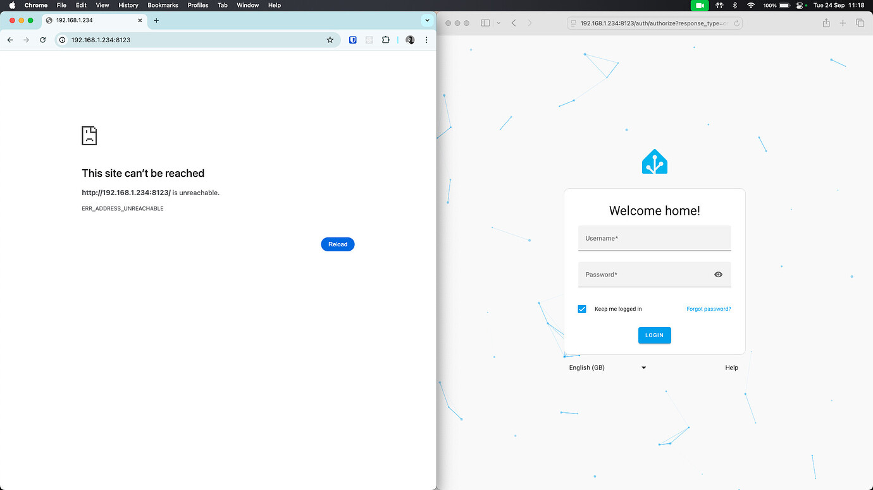Open the Forgot password link
Screen dimensions: 873x490
(x=708, y=309)
